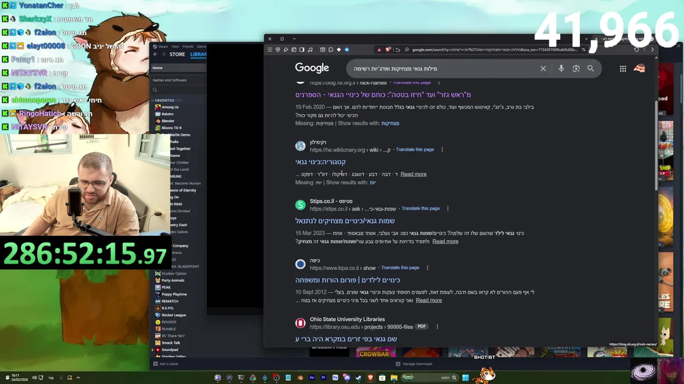Switch to the STORE tab in Steam

coord(177,54)
